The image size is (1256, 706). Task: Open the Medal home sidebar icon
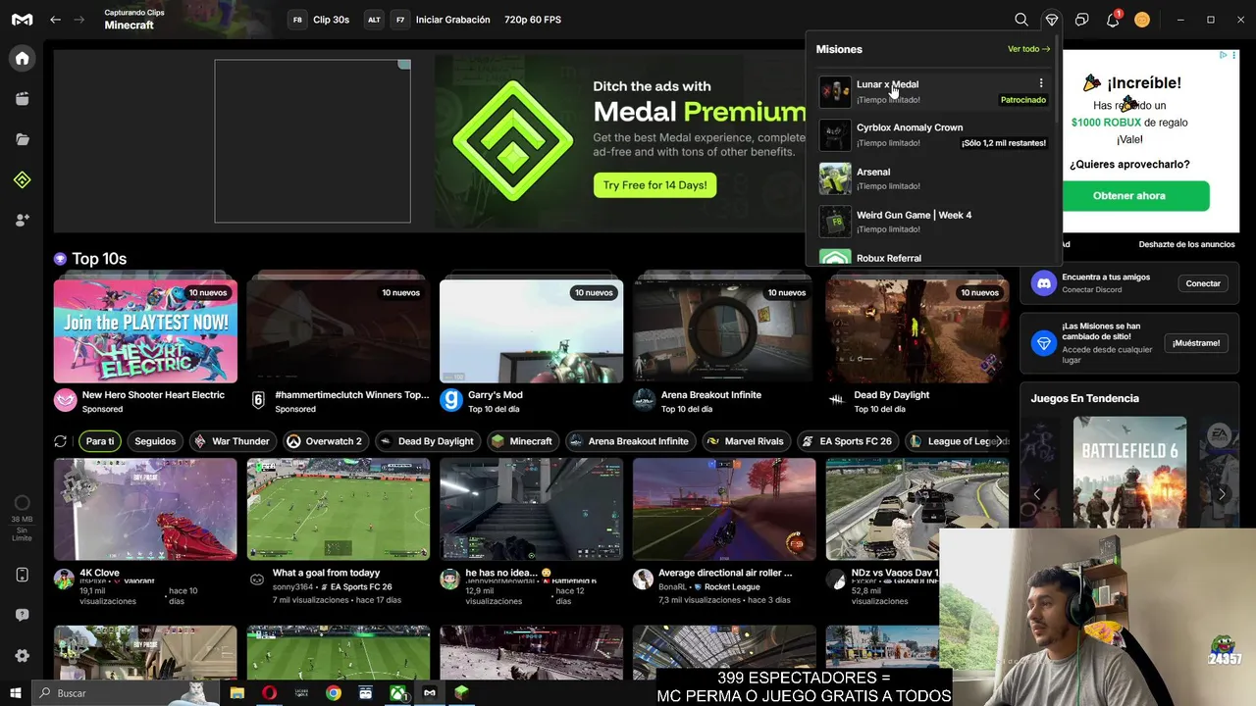[22, 58]
